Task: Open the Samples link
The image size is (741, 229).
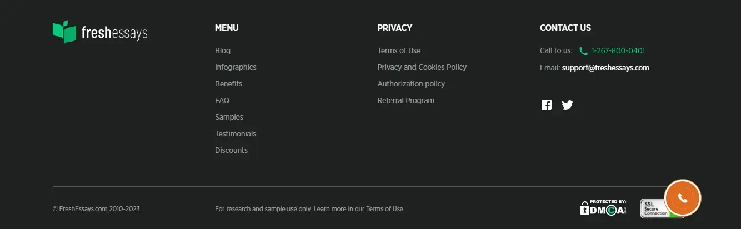Action: pos(229,117)
